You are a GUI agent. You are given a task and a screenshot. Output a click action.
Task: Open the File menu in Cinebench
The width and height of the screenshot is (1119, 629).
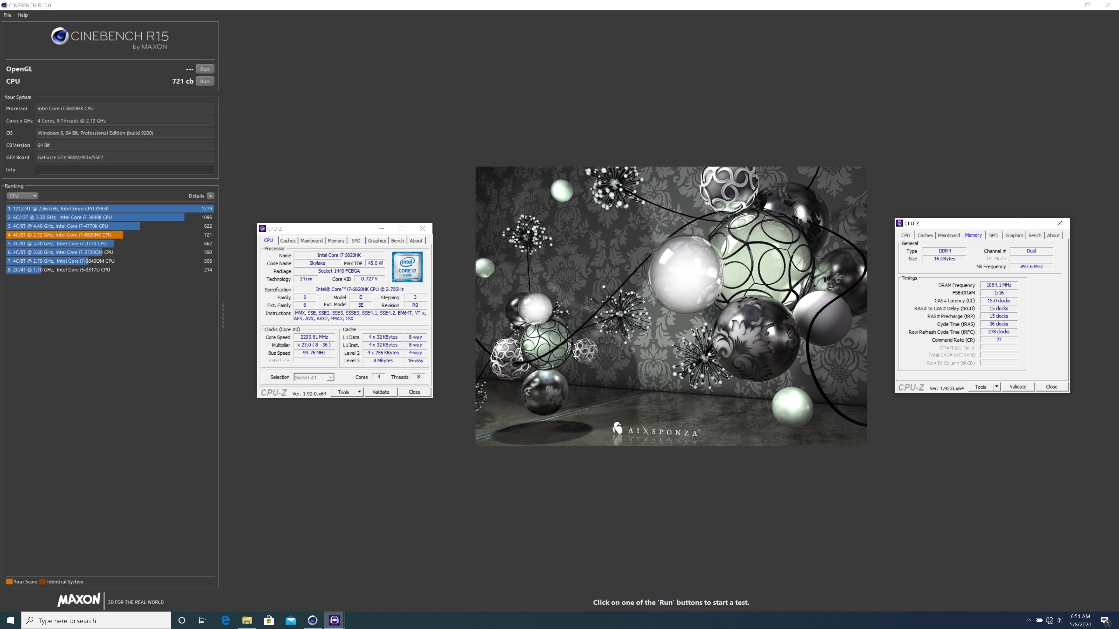coord(7,15)
